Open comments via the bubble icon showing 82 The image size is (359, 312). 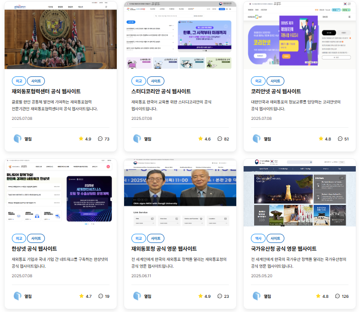(x=220, y=139)
